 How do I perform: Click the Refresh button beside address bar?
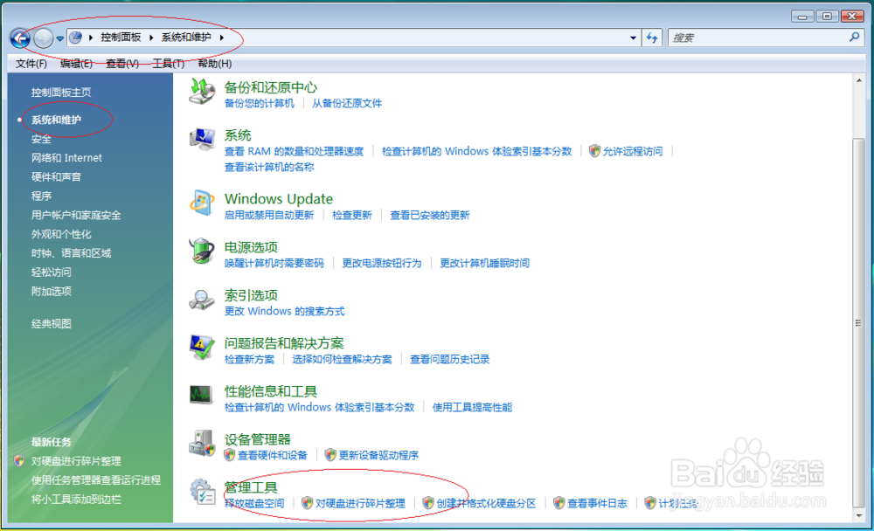click(652, 38)
